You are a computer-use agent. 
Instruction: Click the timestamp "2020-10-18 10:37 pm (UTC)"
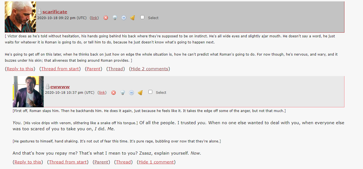pyautogui.click(x=70, y=92)
